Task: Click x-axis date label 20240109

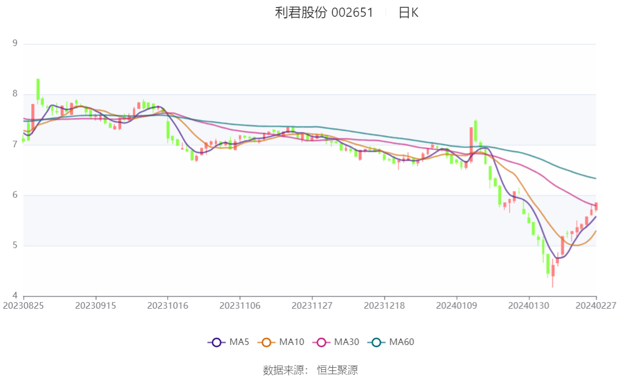Action: (457, 306)
